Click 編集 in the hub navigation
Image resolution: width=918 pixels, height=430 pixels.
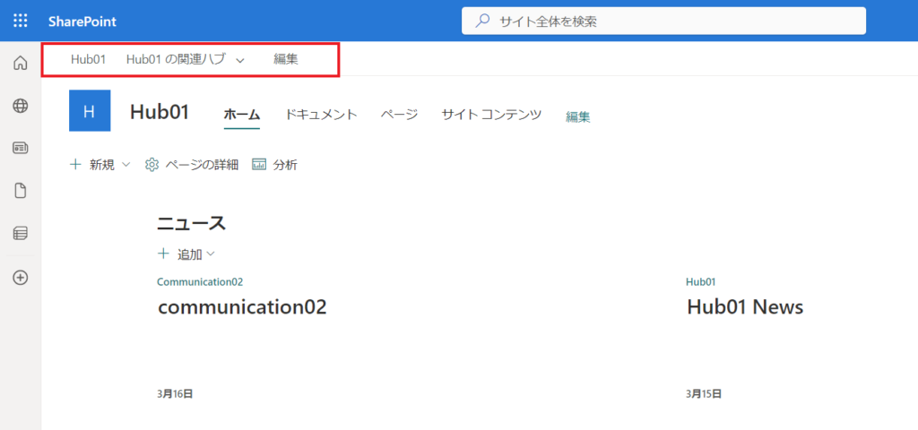[286, 59]
